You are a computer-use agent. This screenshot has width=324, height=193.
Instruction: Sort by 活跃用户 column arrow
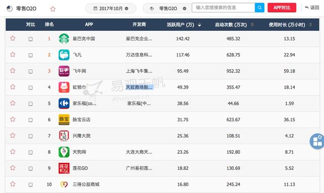(199, 25)
